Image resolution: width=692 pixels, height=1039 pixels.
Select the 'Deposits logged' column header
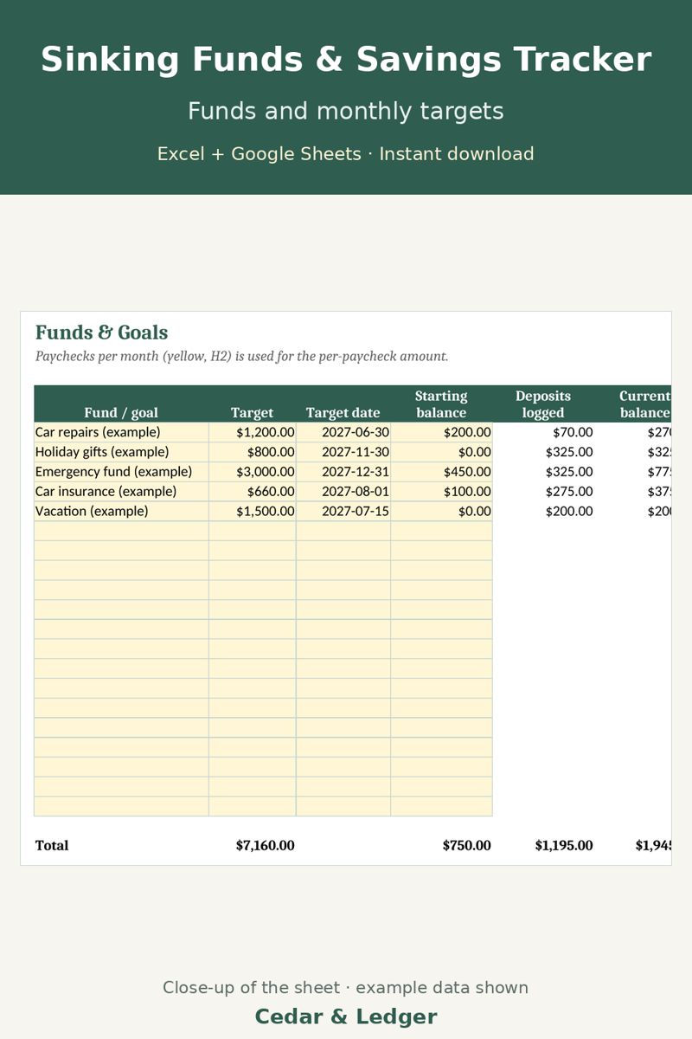pyautogui.click(x=543, y=404)
